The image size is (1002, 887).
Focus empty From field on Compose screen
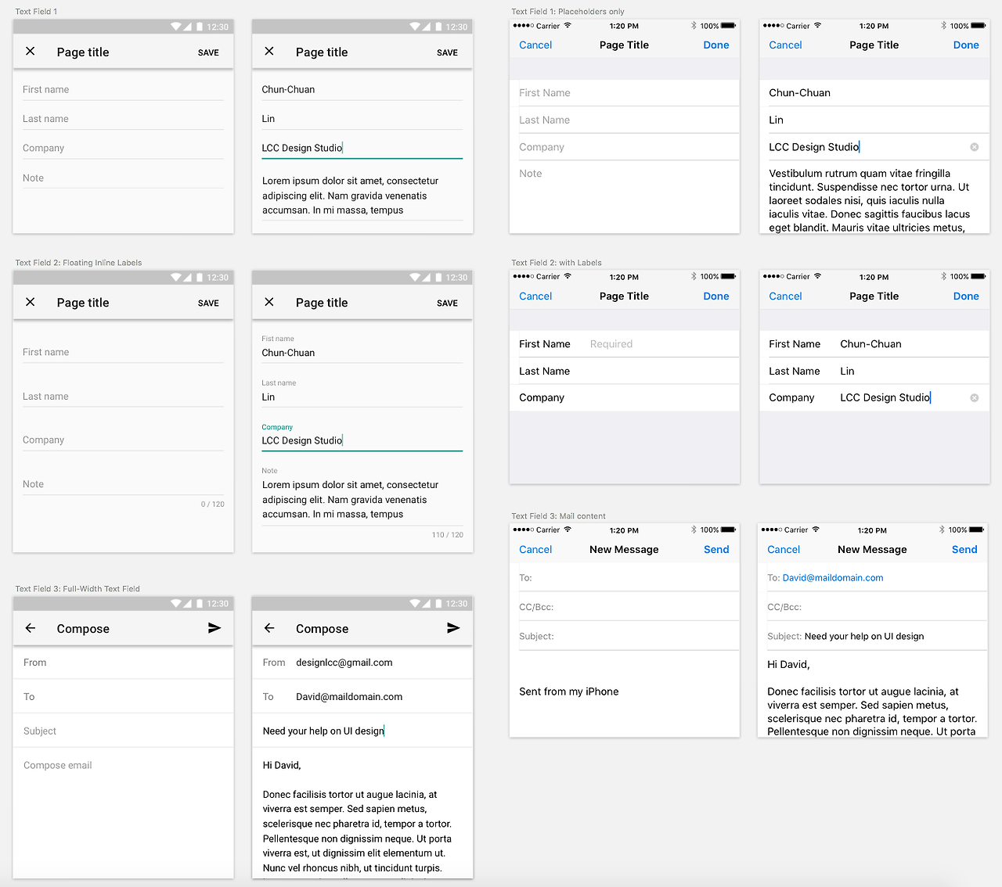(123, 663)
